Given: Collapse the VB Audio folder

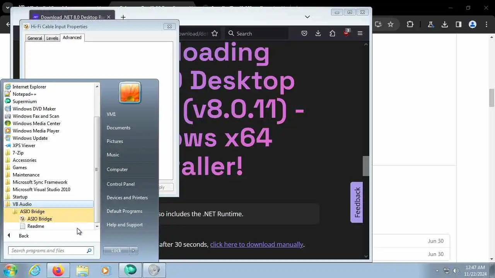Looking at the screenshot, I should coord(22,204).
